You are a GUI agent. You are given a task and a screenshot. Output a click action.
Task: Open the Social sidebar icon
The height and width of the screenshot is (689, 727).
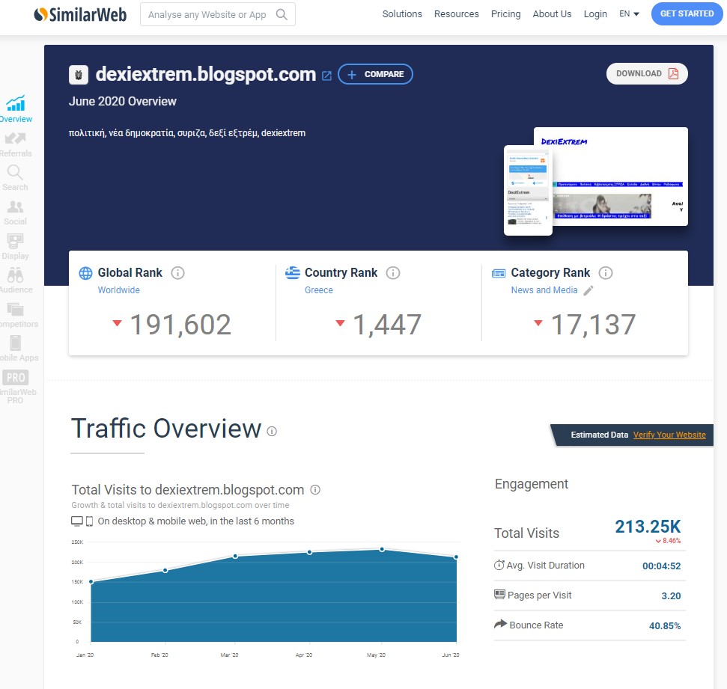coord(15,206)
